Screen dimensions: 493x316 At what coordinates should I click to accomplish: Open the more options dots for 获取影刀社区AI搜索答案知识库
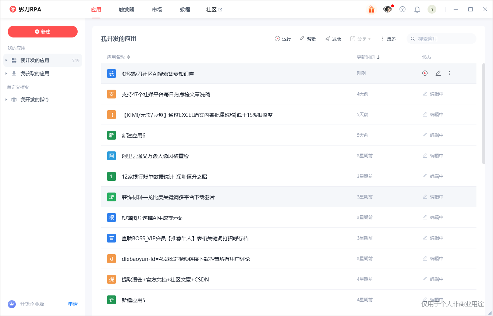[x=449, y=73]
